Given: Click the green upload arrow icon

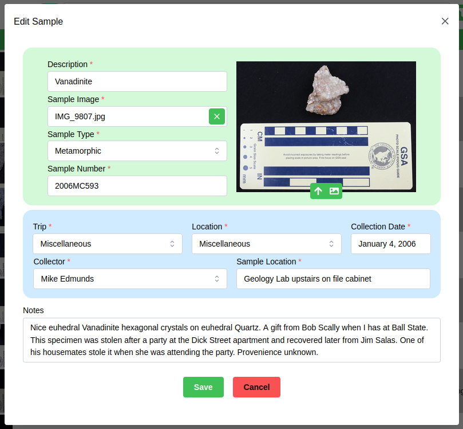Looking at the screenshot, I should pos(318,191).
